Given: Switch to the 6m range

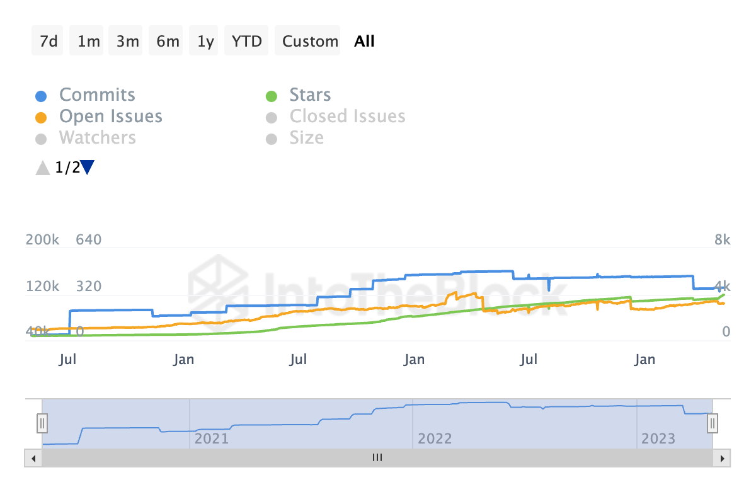Looking at the screenshot, I should pyautogui.click(x=168, y=42).
